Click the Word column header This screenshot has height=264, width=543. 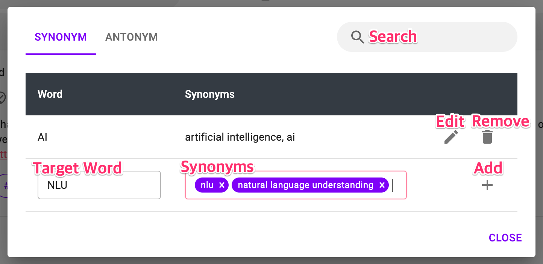(50, 94)
